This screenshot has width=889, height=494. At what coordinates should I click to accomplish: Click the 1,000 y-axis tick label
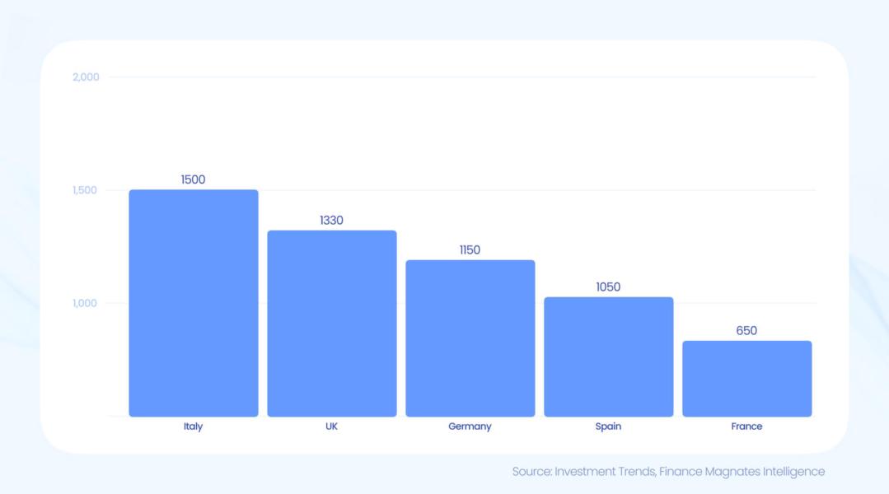(86, 303)
